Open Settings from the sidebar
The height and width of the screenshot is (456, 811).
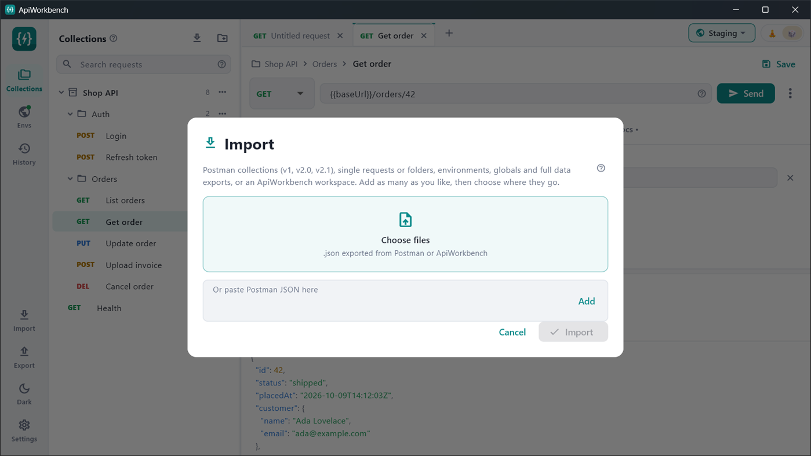click(x=24, y=431)
